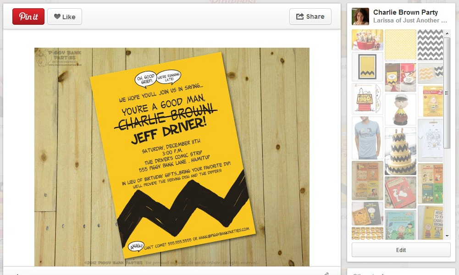Click the Edit board button
Image resolution: width=459 pixels, height=275 pixels.
tap(401, 250)
